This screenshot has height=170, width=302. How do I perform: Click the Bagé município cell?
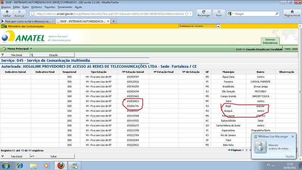228,106
